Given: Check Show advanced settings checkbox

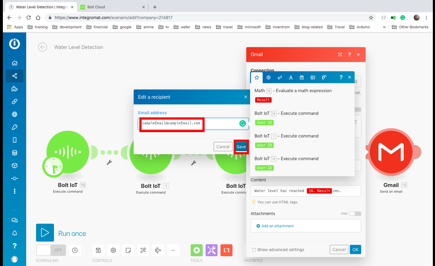Looking at the screenshot, I should point(254,250).
